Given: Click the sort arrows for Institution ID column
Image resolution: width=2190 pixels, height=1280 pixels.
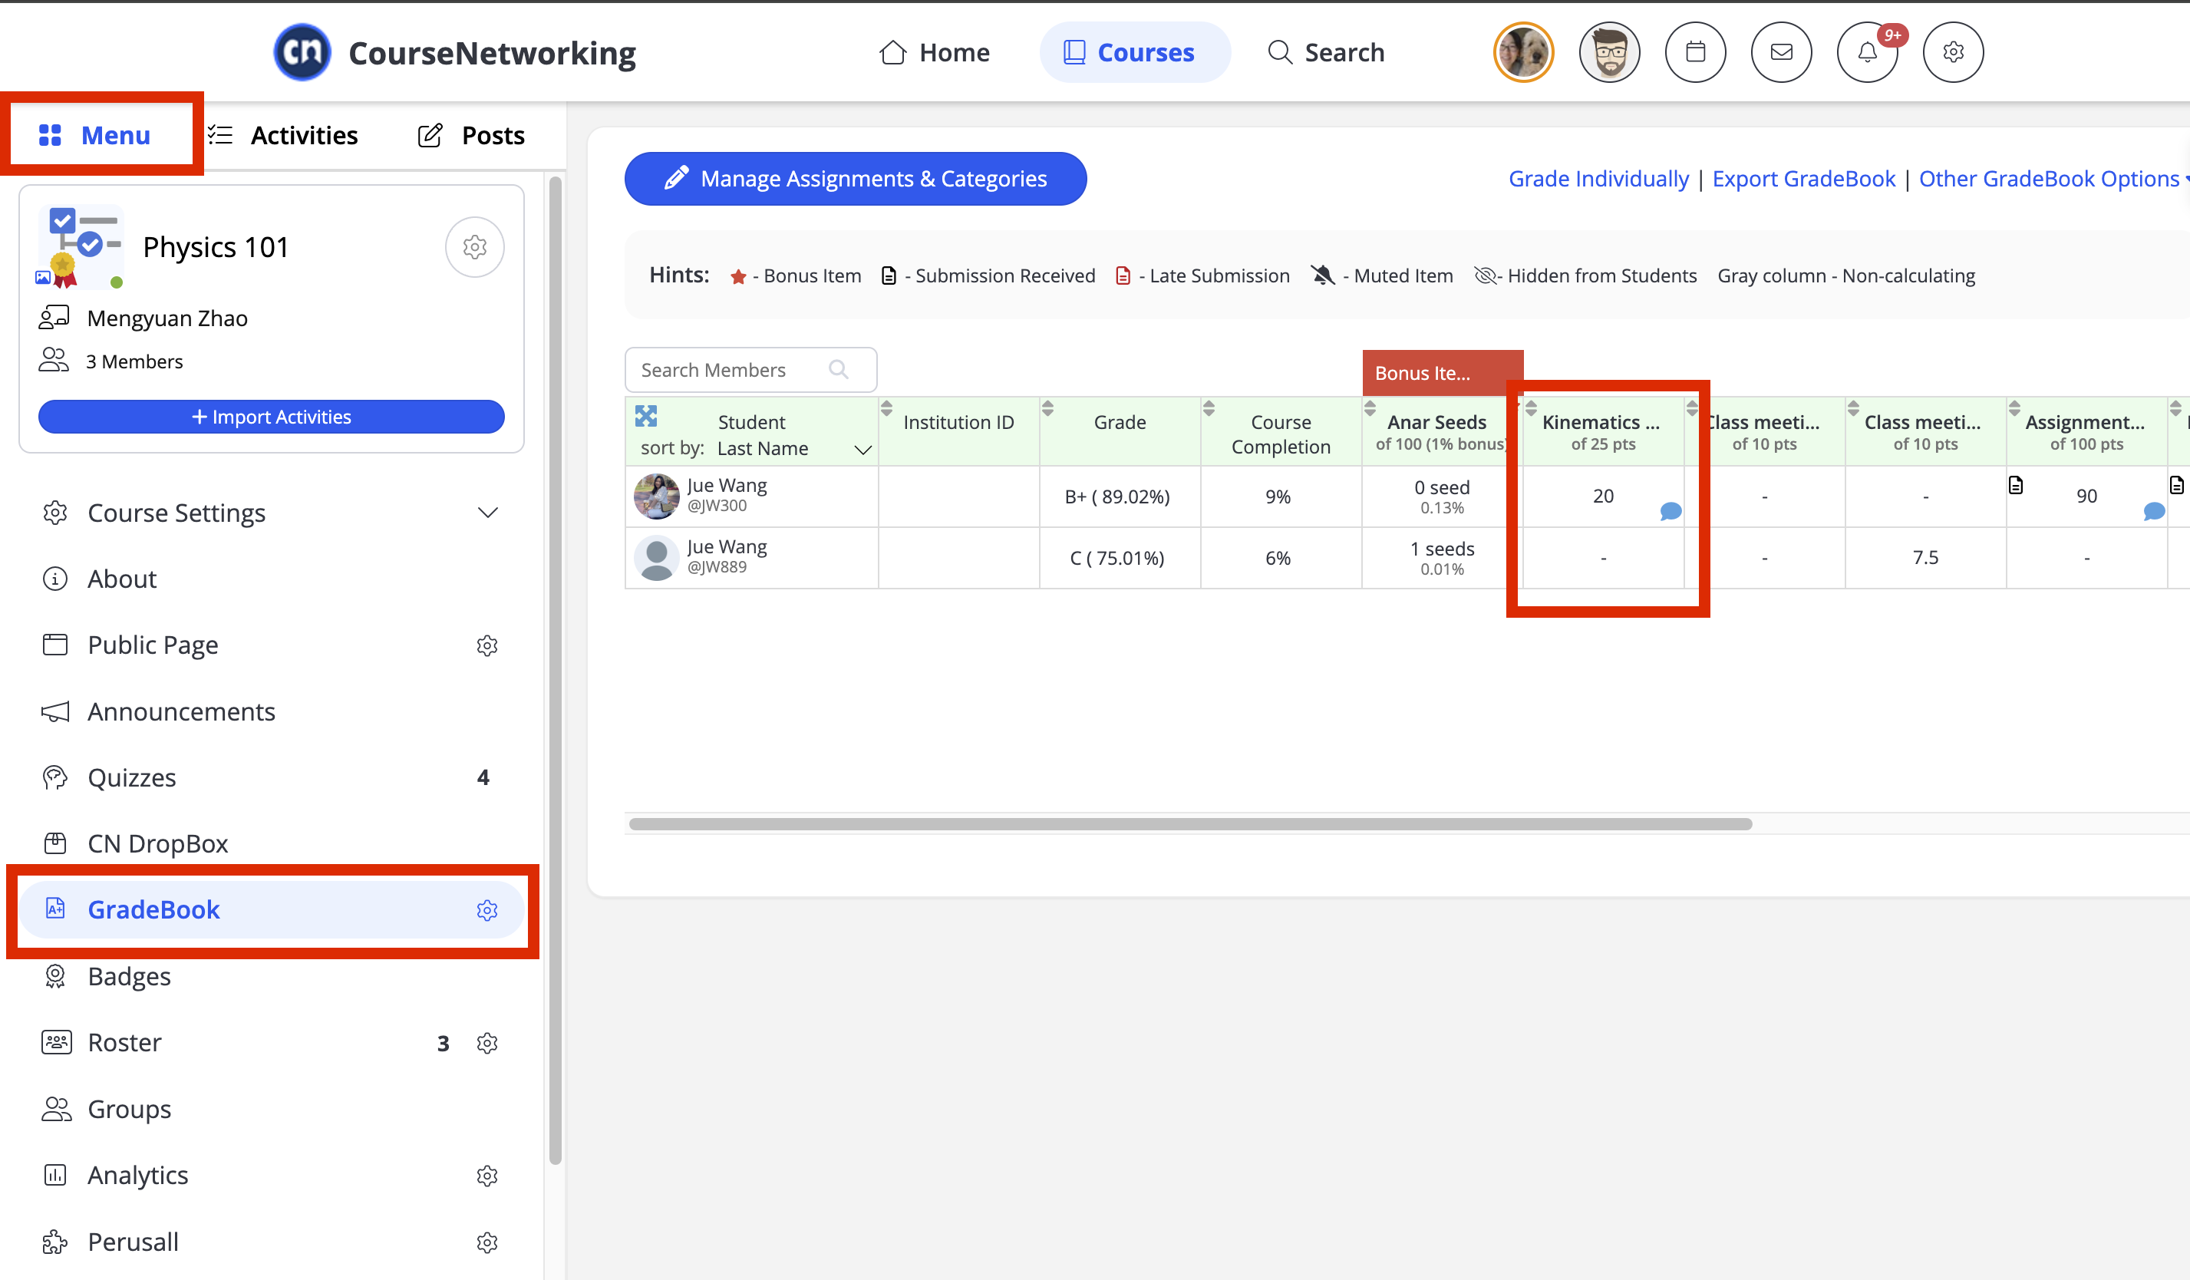Looking at the screenshot, I should click(x=886, y=408).
